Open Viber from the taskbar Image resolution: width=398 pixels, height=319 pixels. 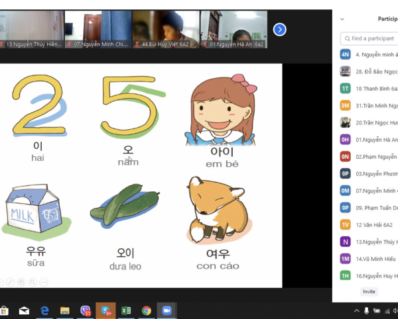point(85,310)
